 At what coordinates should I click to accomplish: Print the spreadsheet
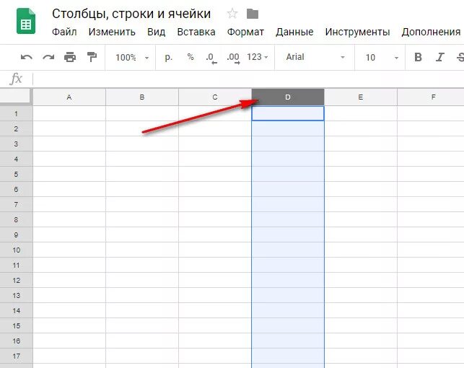[70, 57]
